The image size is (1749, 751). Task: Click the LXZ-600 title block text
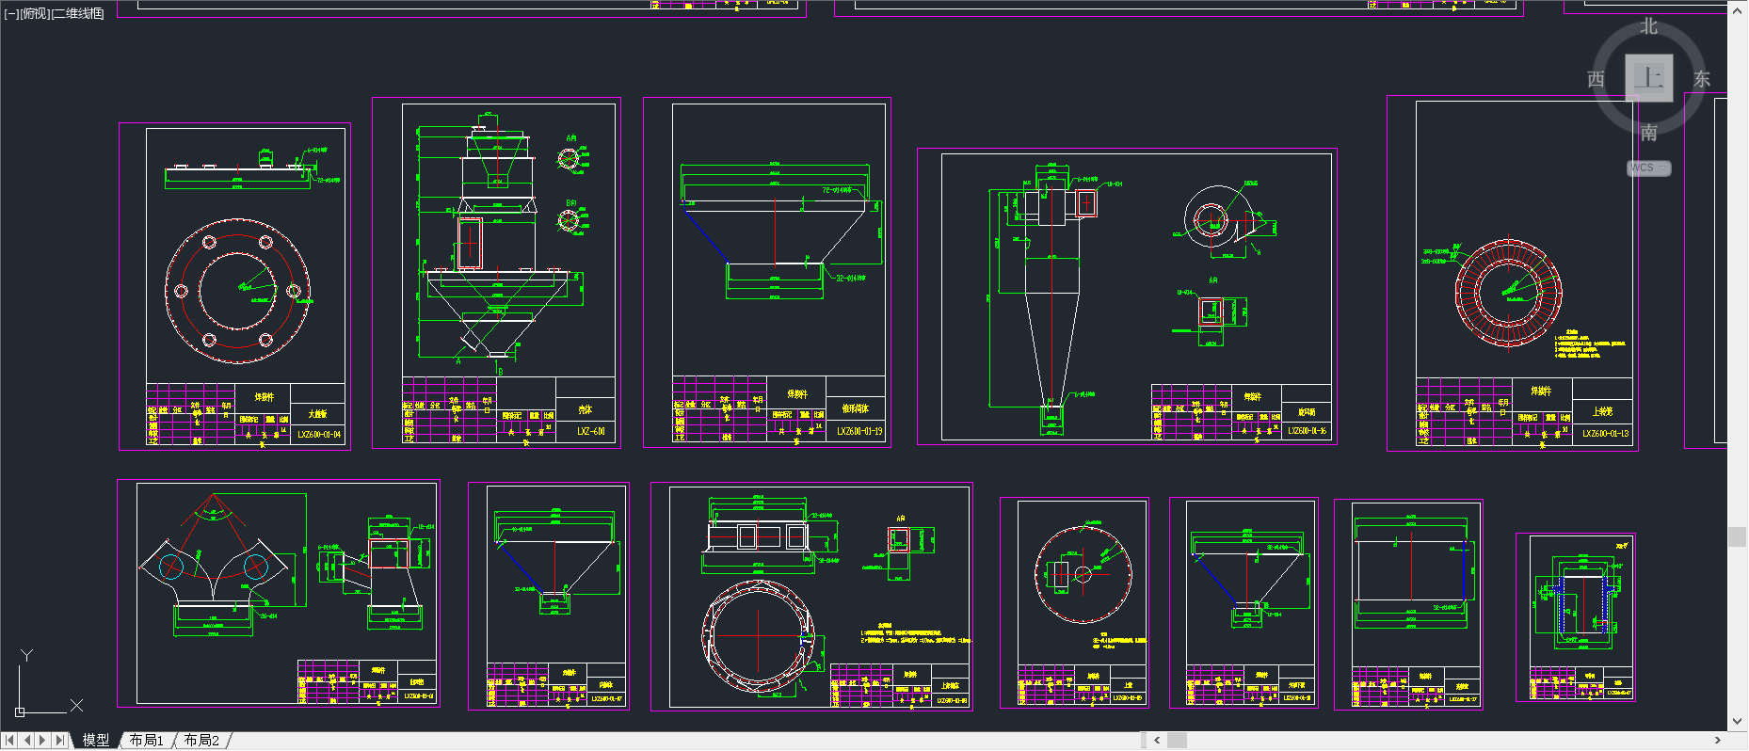591,431
